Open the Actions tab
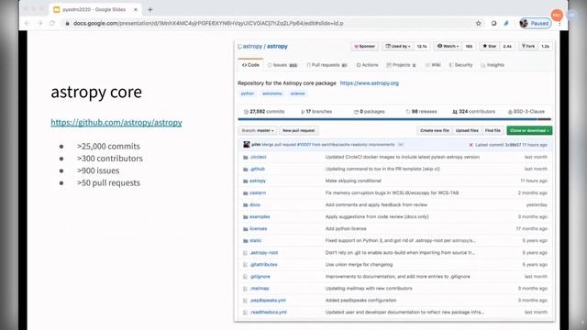The width and height of the screenshot is (587, 330). pyautogui.click(x=367, y=65)
